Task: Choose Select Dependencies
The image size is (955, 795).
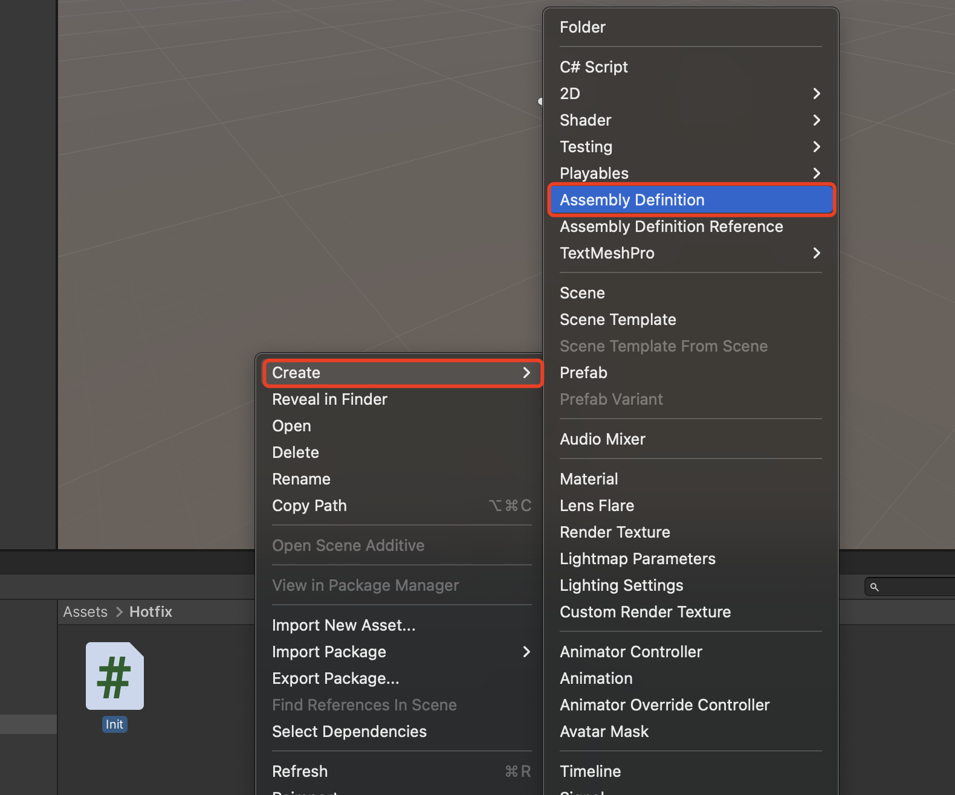Action: pos(402,732)
